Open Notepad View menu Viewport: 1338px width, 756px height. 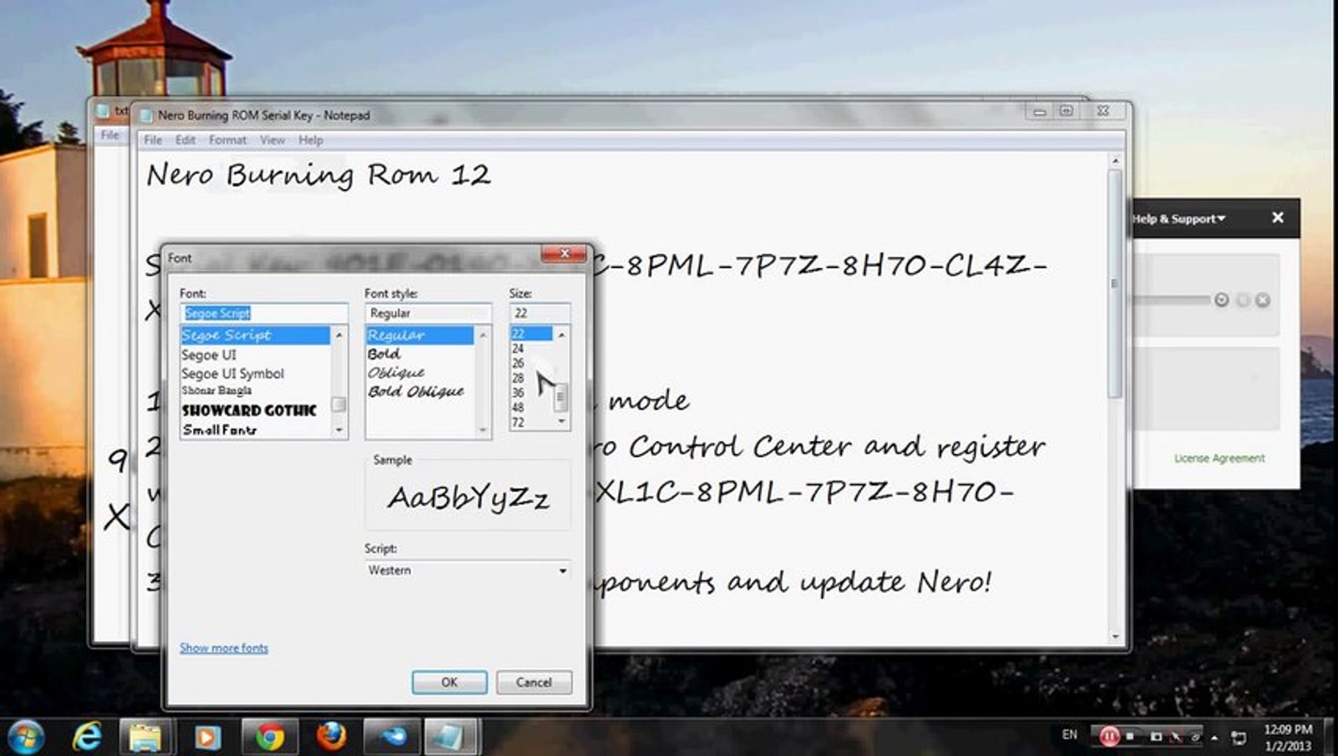(272, 140)
